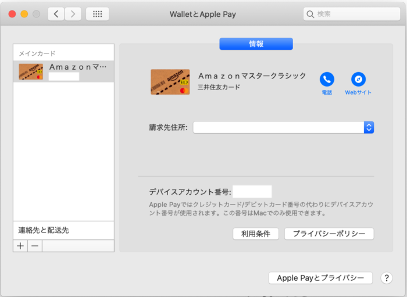
Task: Select 連絡先と配送先 in sidebar
Action: click(x=63, y=230)
